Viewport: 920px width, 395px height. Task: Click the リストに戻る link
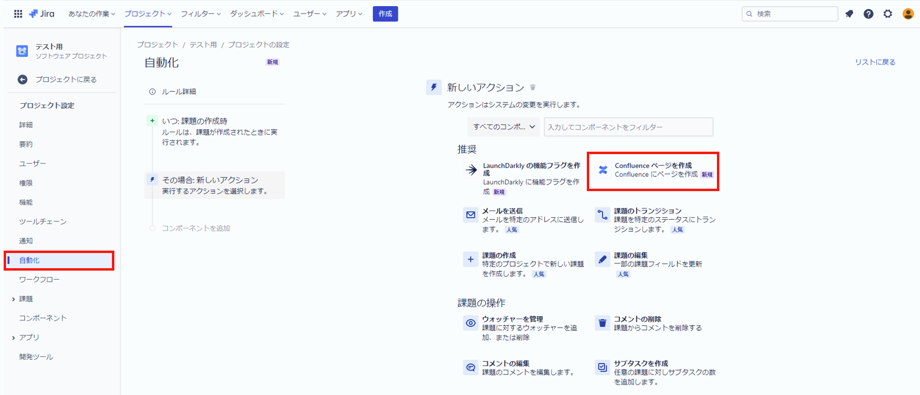[875, 62]
